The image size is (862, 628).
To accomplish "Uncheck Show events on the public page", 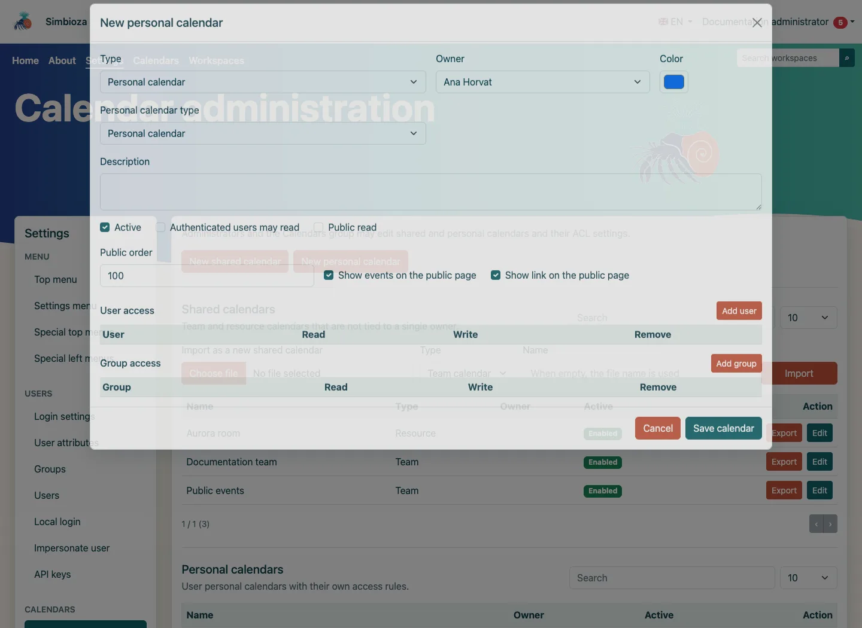I will pyautogui.click(x=329, y=275).
